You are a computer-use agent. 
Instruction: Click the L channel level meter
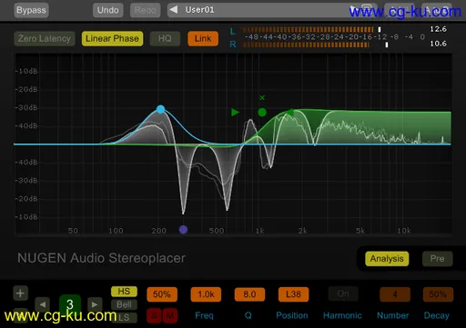[x=311, y=29]
